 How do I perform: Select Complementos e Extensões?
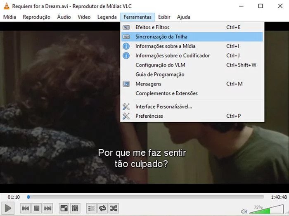click(192, 93)
